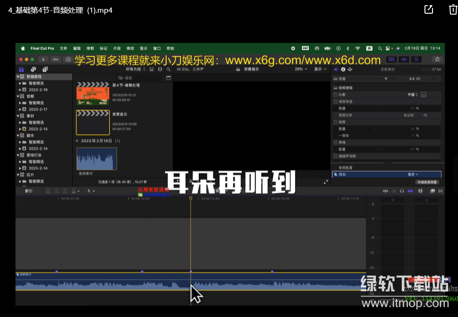The width and height of the screenshot is (458, 317).
Task: Open the 文件 menu
Action: click(x=63, y=49)
